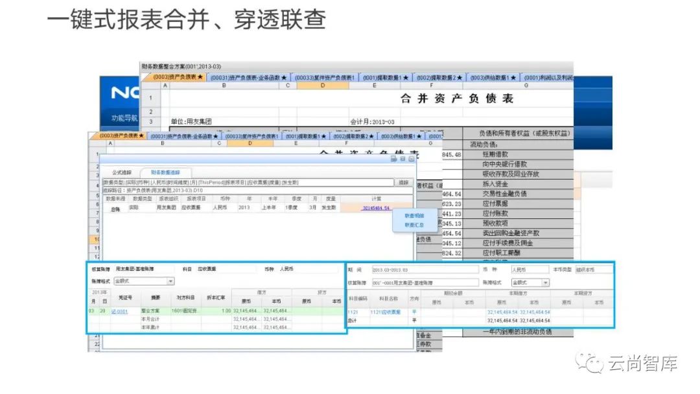Click the 用友集团 cell in trace table
The height and width of the screenshot is (394, 700).
(166, 208)
